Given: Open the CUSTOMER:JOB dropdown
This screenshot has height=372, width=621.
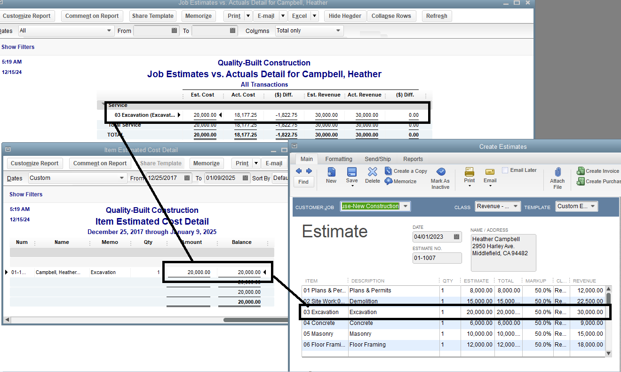Looking at the screenshot, I should (x=406, y=206).
